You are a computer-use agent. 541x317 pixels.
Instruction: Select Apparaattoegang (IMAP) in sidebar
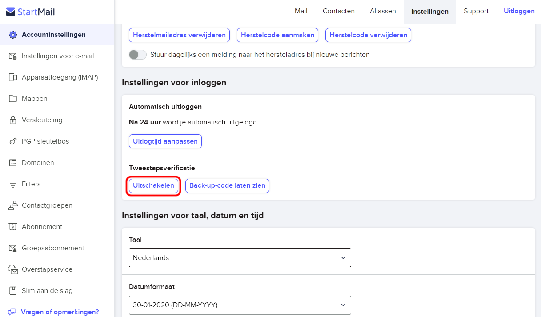coord(57,77)
